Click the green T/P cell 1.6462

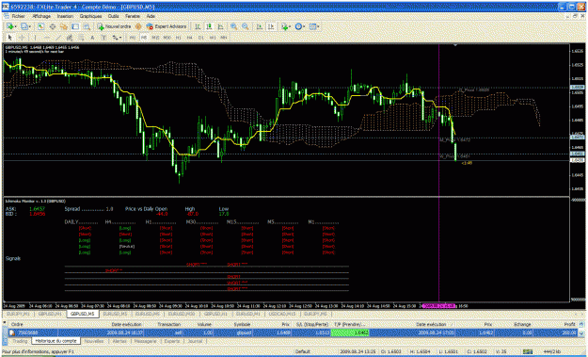[350, 333]
